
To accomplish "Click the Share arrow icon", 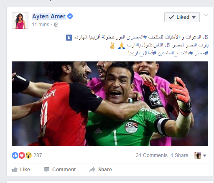I will [92, 170].
